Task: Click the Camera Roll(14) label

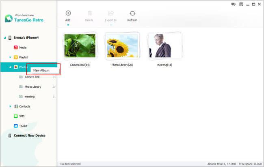Action: pyautogui.click(x=80, y=65)
